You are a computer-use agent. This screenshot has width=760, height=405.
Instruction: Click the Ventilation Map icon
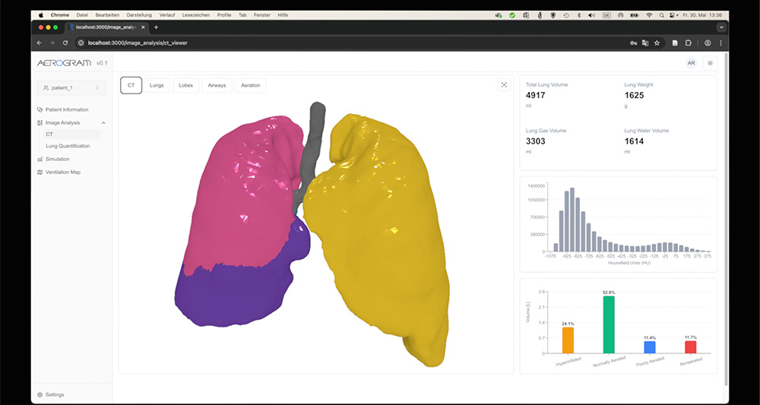click(40, 172)
